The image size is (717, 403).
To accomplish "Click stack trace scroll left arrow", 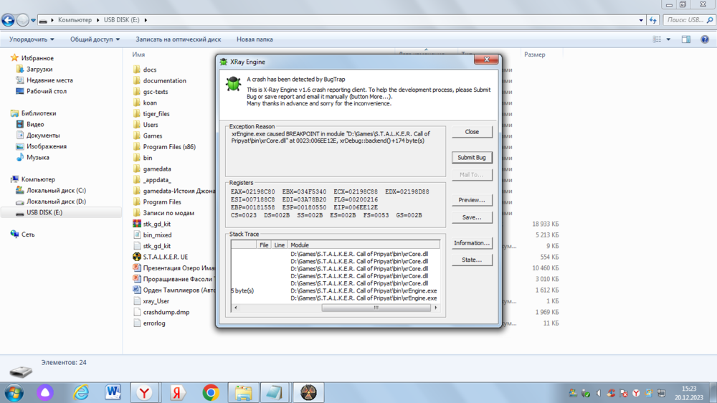I will click(x=235, y=308).
